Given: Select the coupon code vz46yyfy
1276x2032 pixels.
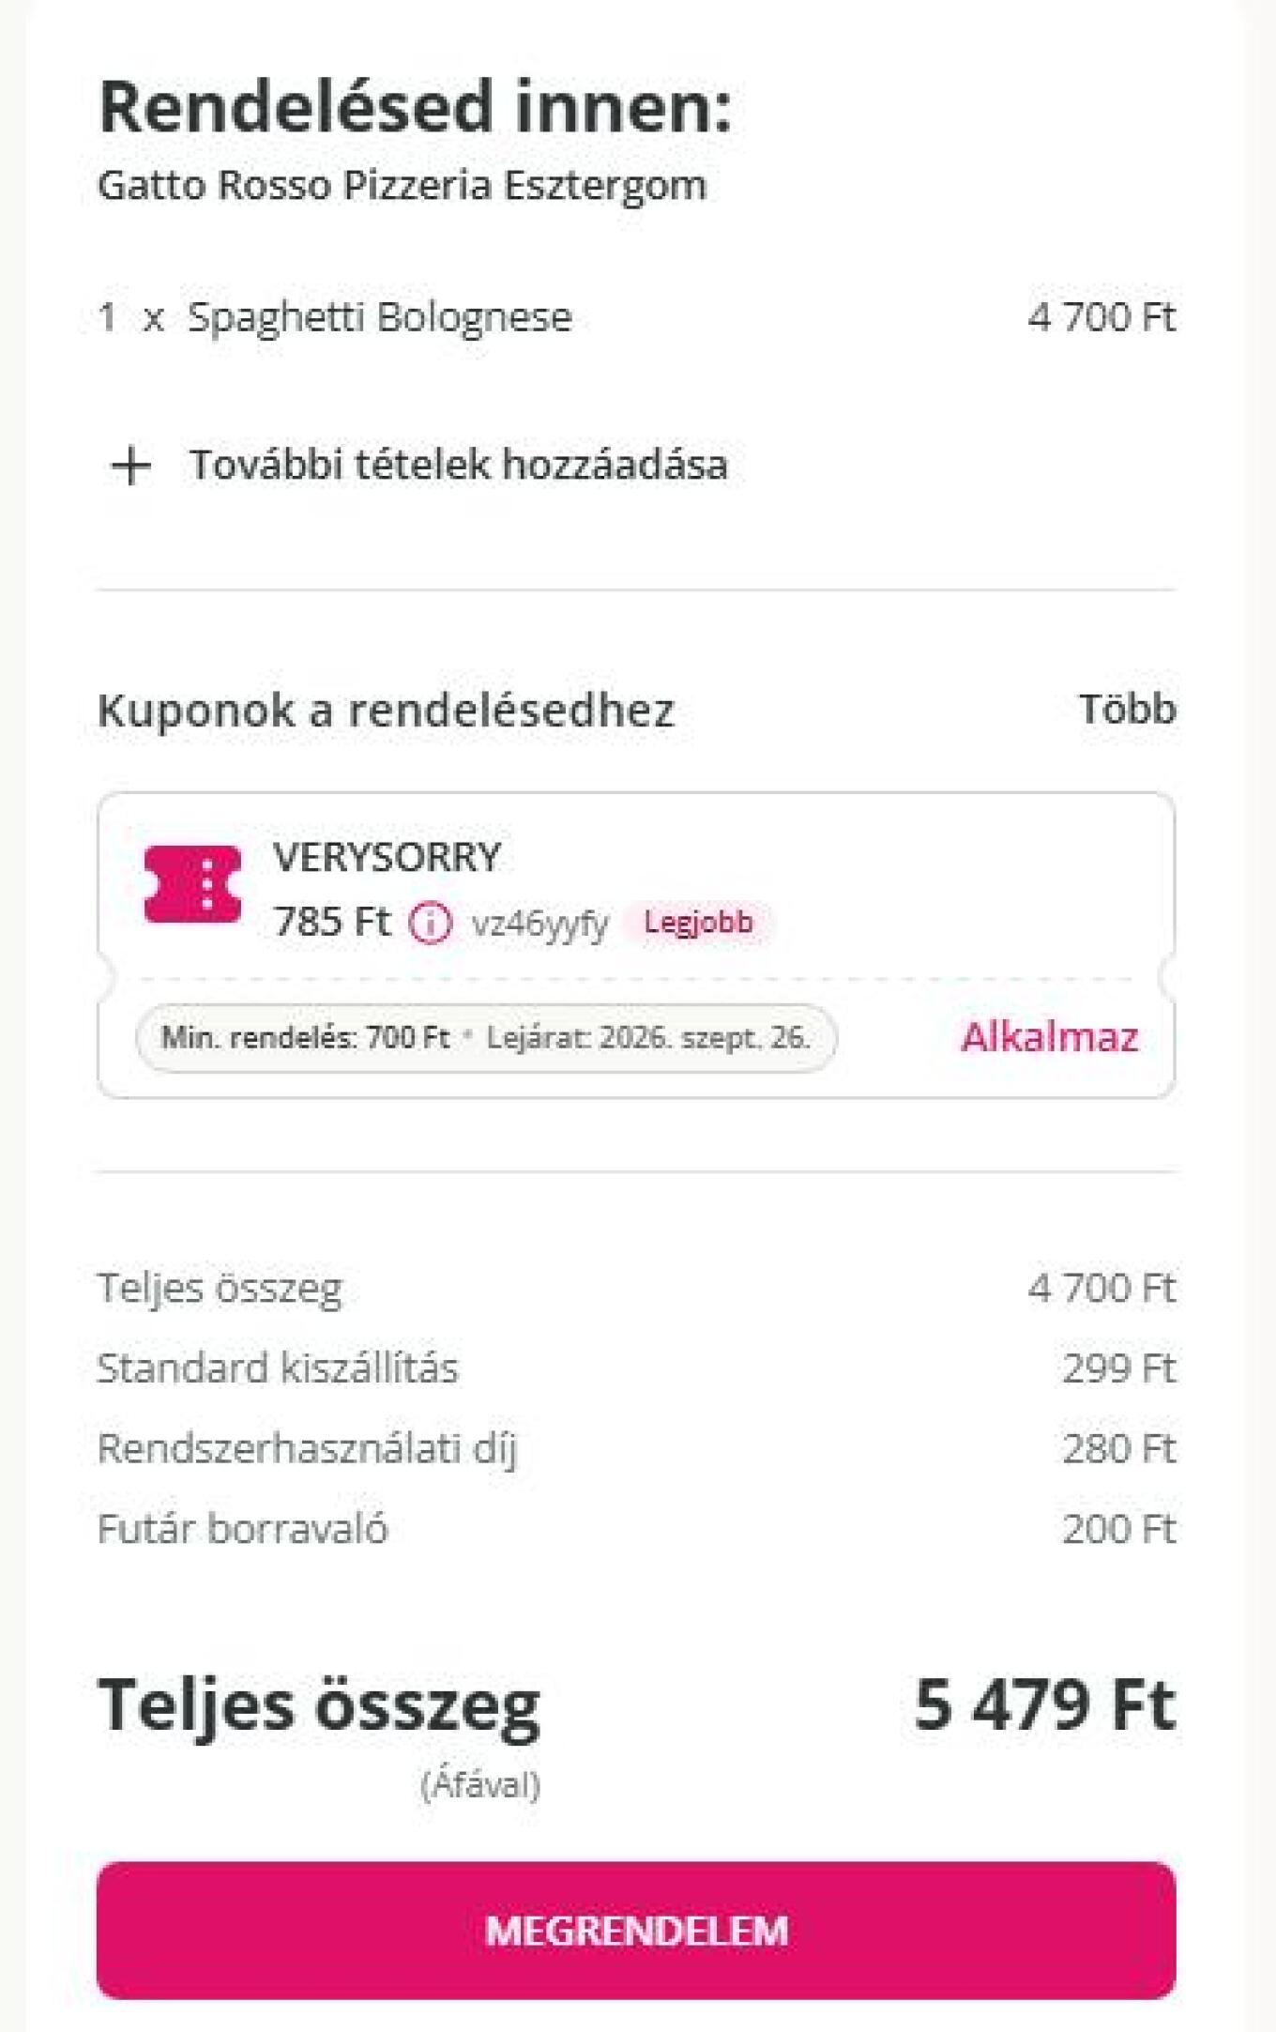Looking at the screenshot, I should point(539,924).
